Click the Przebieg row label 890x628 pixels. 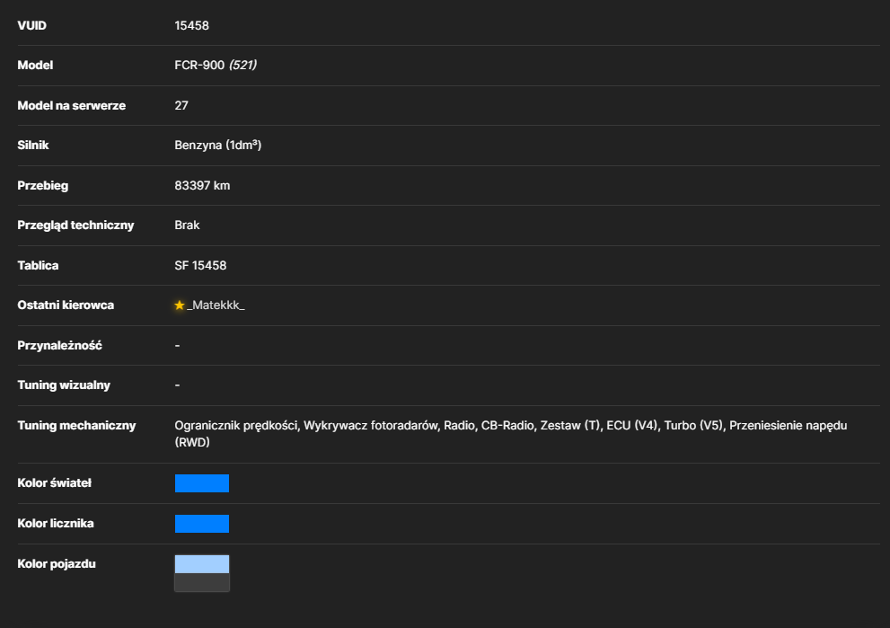pos(42,186)
